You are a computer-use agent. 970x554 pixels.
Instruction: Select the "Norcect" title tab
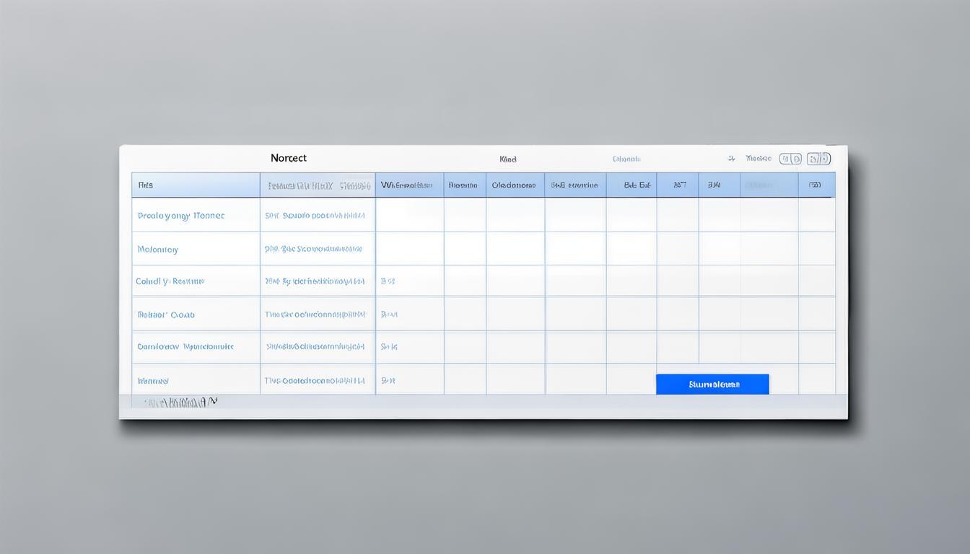pyautogui.click(x=288, y=158)
